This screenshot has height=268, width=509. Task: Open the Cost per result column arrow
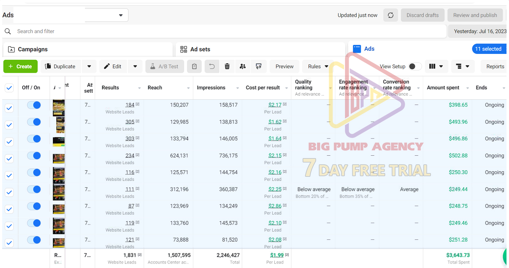pos(287,88)
